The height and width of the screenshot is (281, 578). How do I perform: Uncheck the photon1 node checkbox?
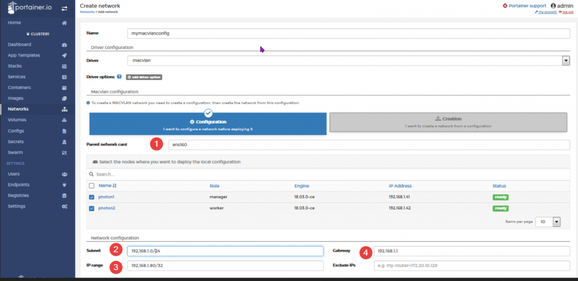coord(92,197)
